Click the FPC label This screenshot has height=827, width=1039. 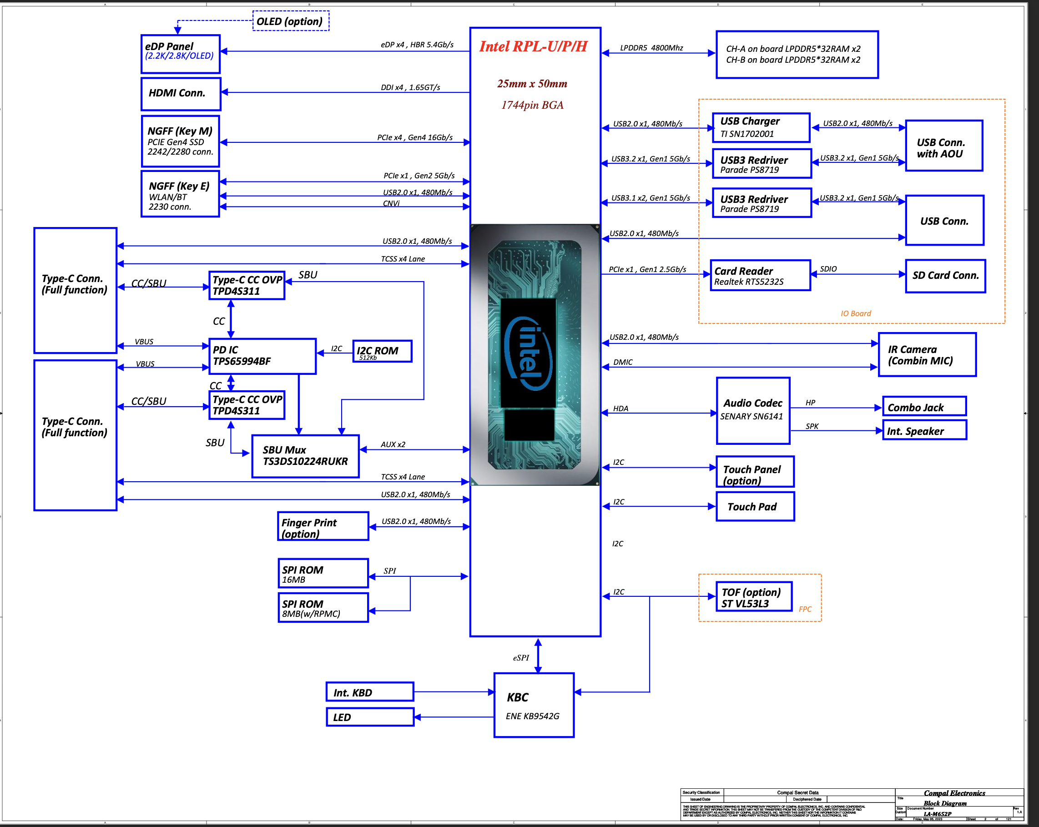coord(805,609)
